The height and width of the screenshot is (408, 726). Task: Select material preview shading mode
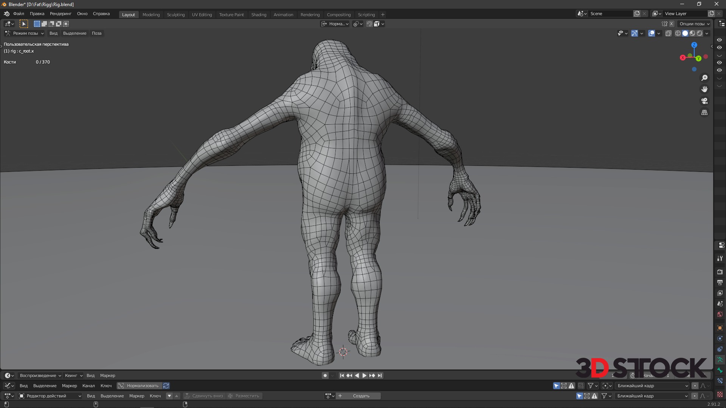692,33
